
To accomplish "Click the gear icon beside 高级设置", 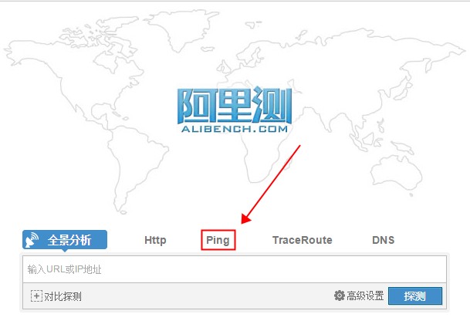I will 339,296.
